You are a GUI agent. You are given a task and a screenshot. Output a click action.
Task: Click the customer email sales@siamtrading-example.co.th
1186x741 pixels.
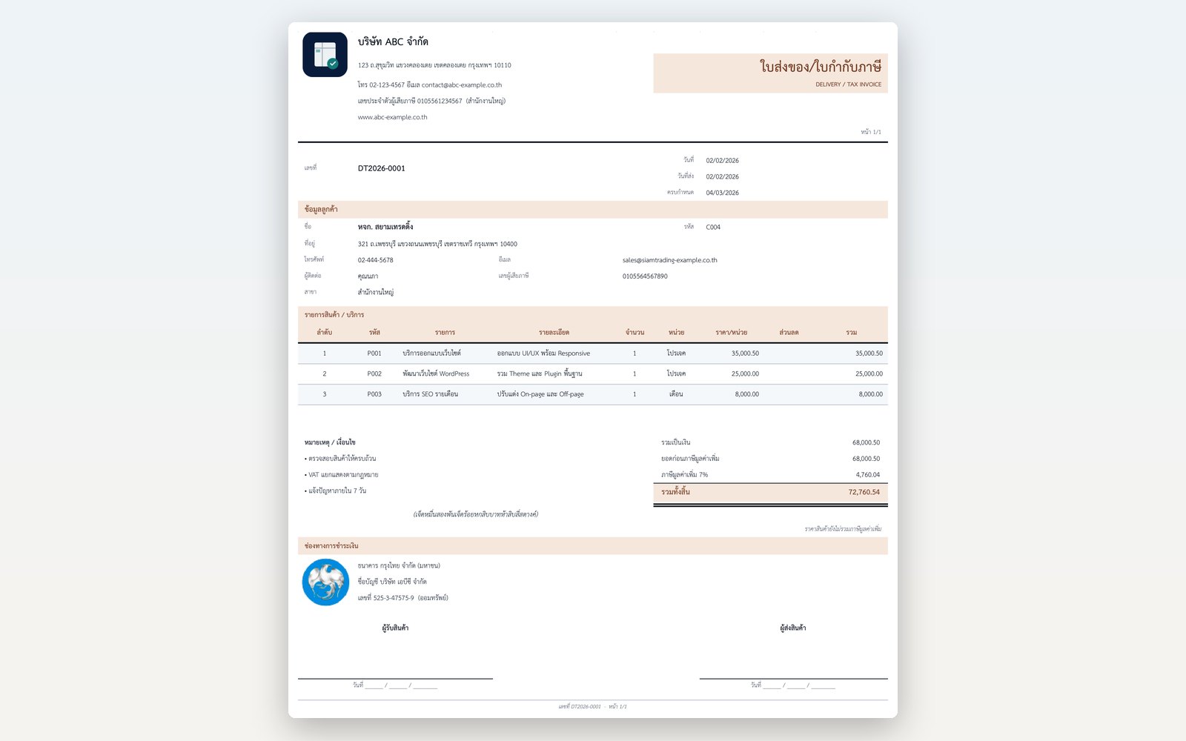click(x=669, y=260)
